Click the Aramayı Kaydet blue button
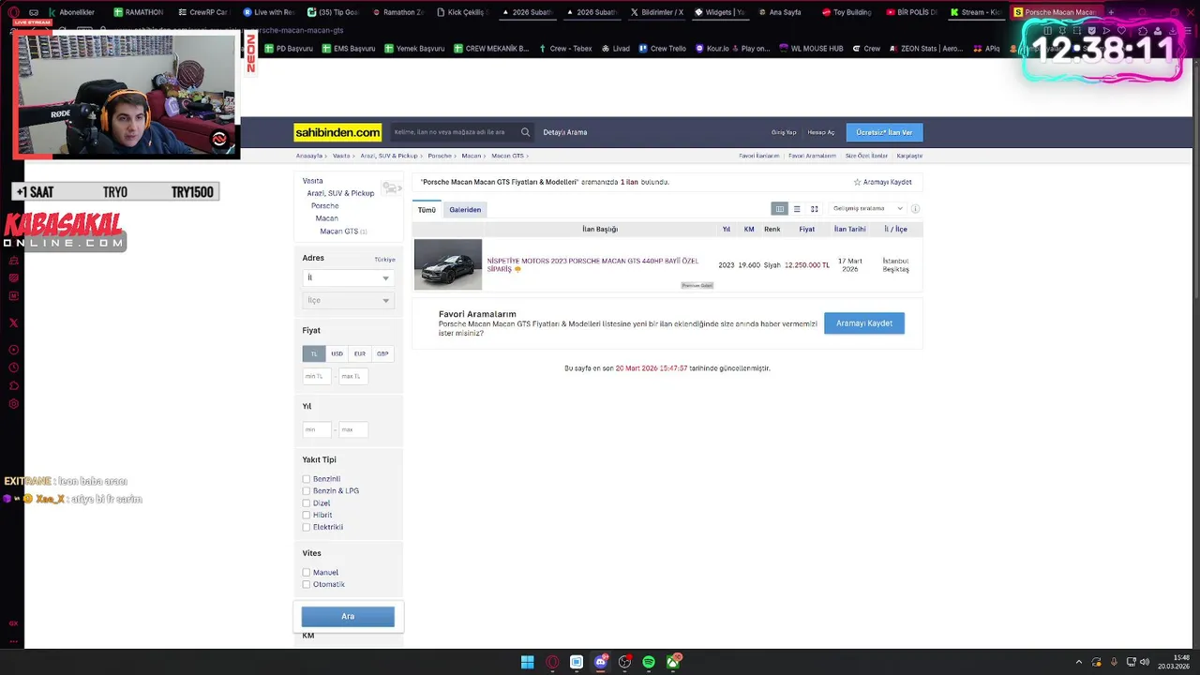The height and width of the screenshot is (675, 1200). click(864, 323)
